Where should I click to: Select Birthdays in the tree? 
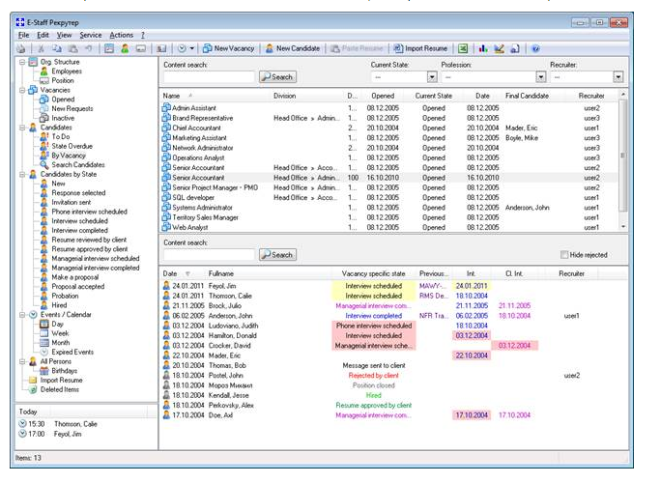pyautogui.click(x=65, y=371)
